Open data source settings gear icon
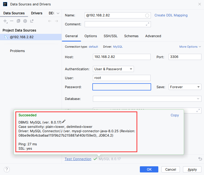This screenshot has width=204, height=175. (25, 21)
